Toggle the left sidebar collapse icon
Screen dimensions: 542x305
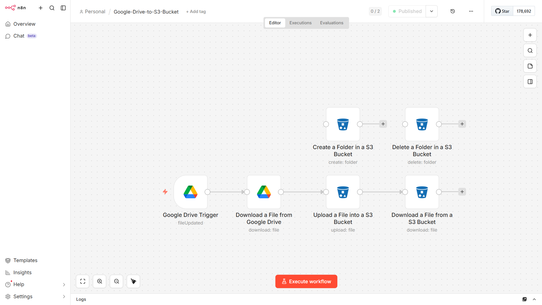(63, 8)
